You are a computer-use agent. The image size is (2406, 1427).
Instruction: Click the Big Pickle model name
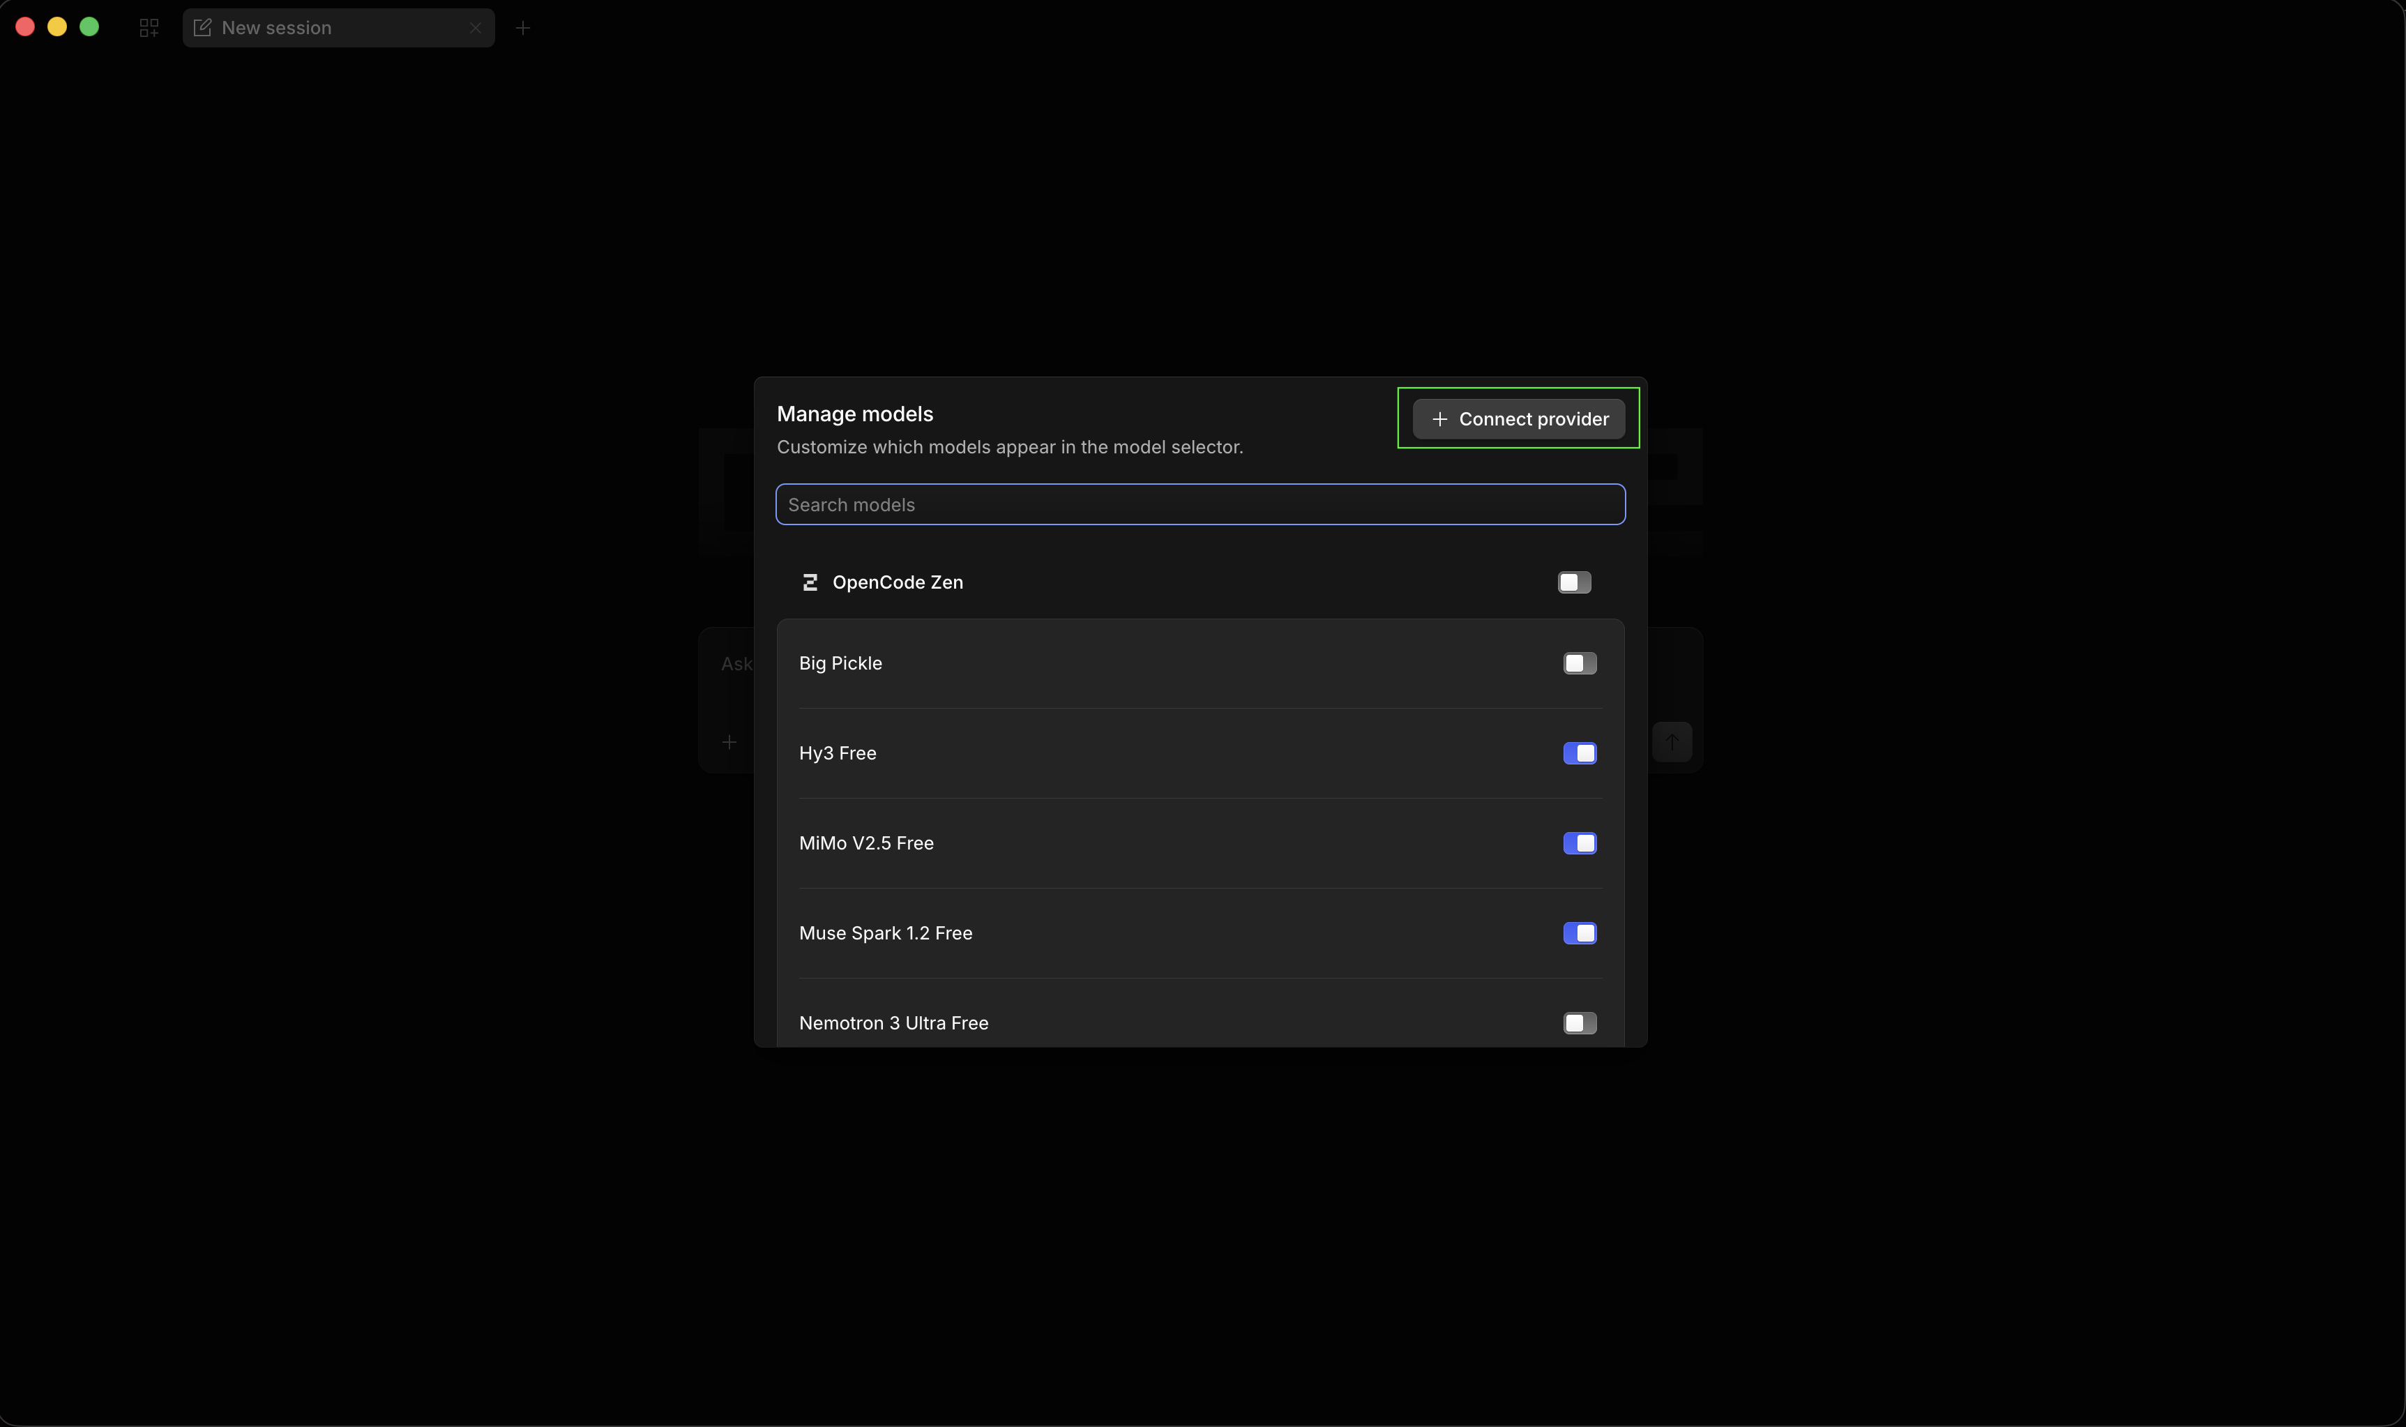coord(840,663)
